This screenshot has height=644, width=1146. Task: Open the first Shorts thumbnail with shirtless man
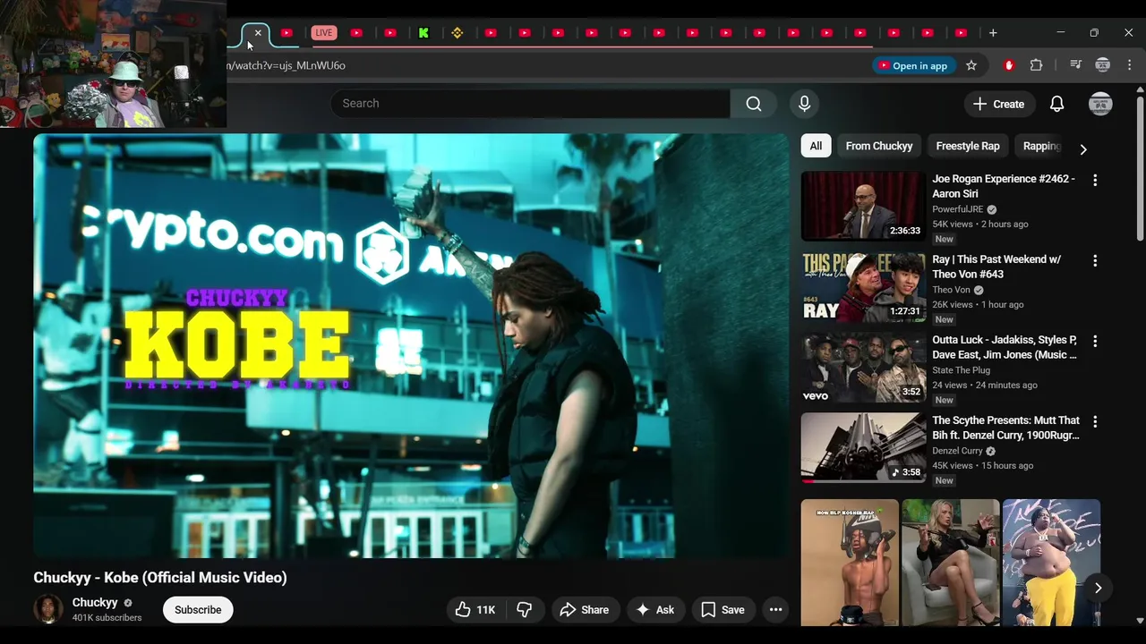[x=850, y=563]
